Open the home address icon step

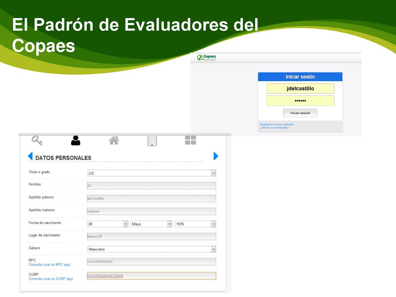pyautogui.click(x=114, y=140)
